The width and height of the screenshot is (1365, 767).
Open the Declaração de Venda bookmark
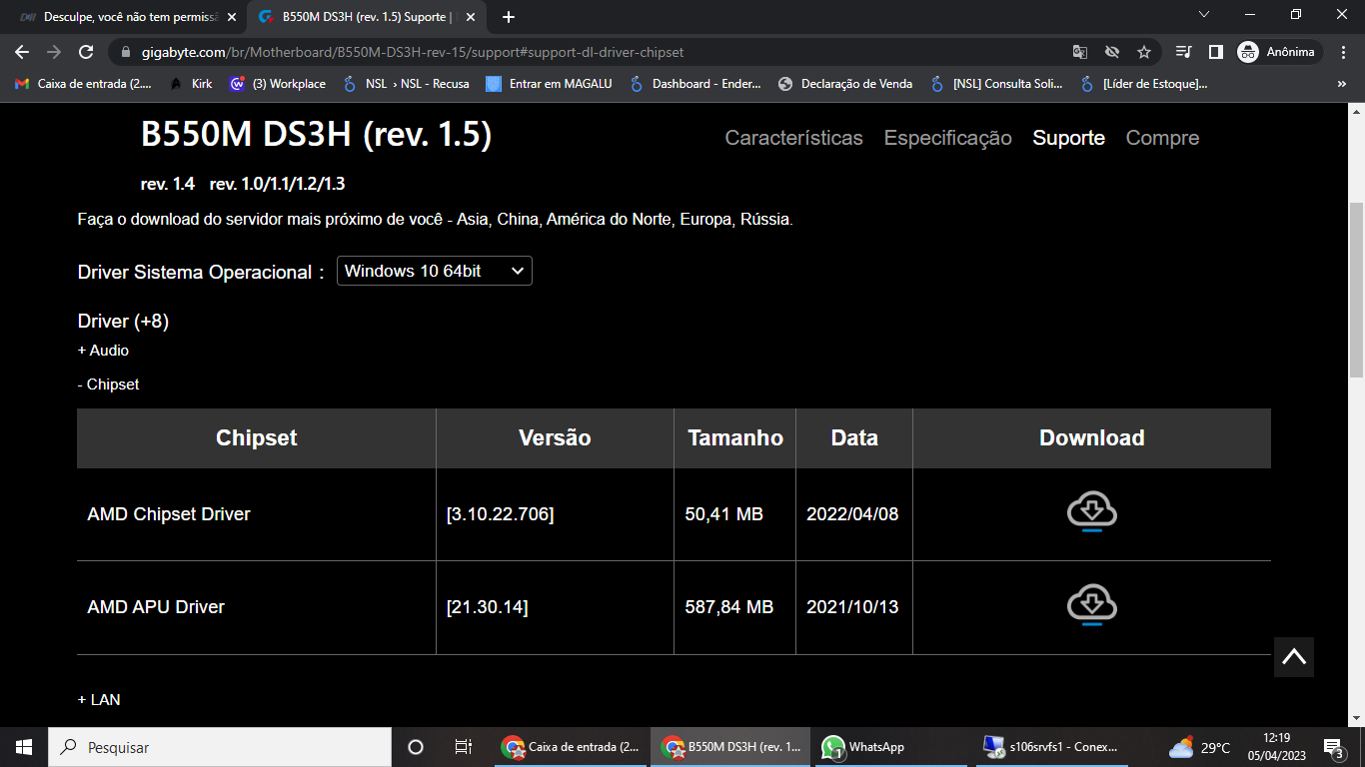[x=845, y=84]
